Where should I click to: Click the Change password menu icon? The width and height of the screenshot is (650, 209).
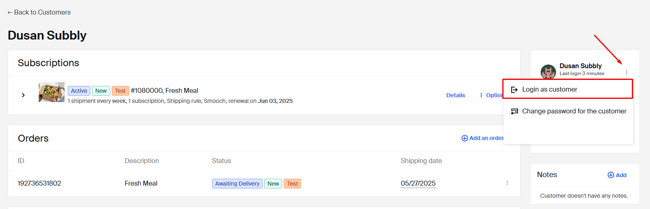click(x=514, y=111)
